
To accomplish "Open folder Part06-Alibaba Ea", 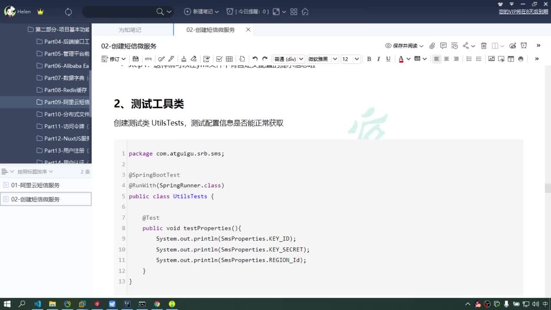I will pos(63,66).
